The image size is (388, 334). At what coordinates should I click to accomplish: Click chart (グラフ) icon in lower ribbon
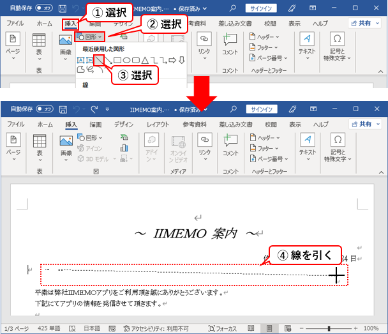(x=124, y=148)
